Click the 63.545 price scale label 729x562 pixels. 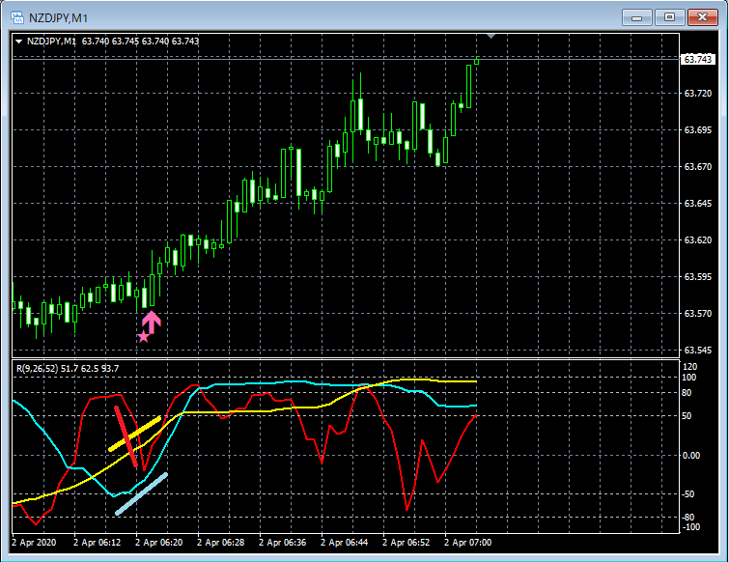(x=698, y=350)
